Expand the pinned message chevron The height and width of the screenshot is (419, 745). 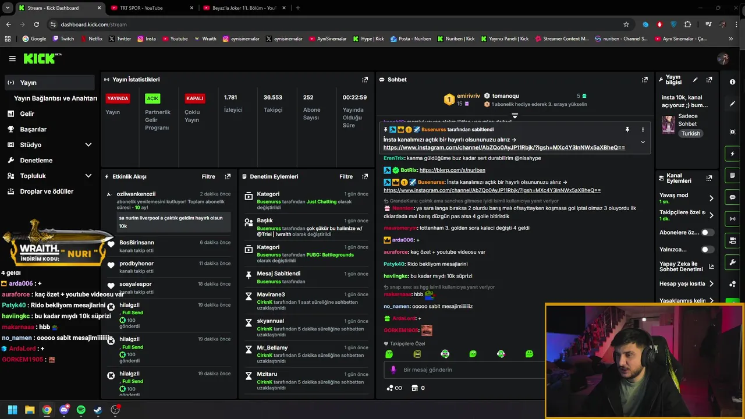[643, 142]
